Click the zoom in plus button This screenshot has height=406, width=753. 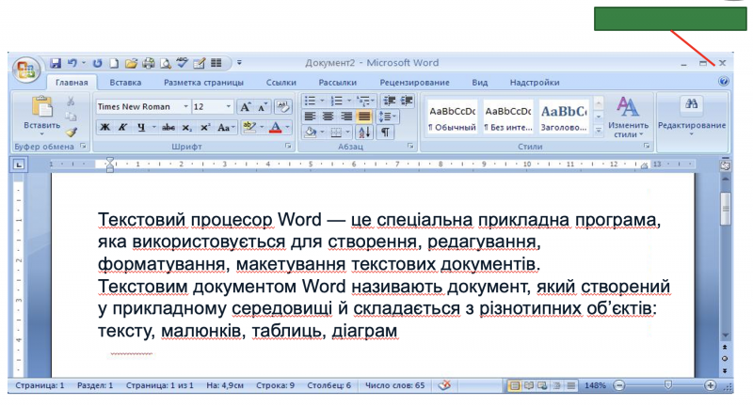[711, 385]
